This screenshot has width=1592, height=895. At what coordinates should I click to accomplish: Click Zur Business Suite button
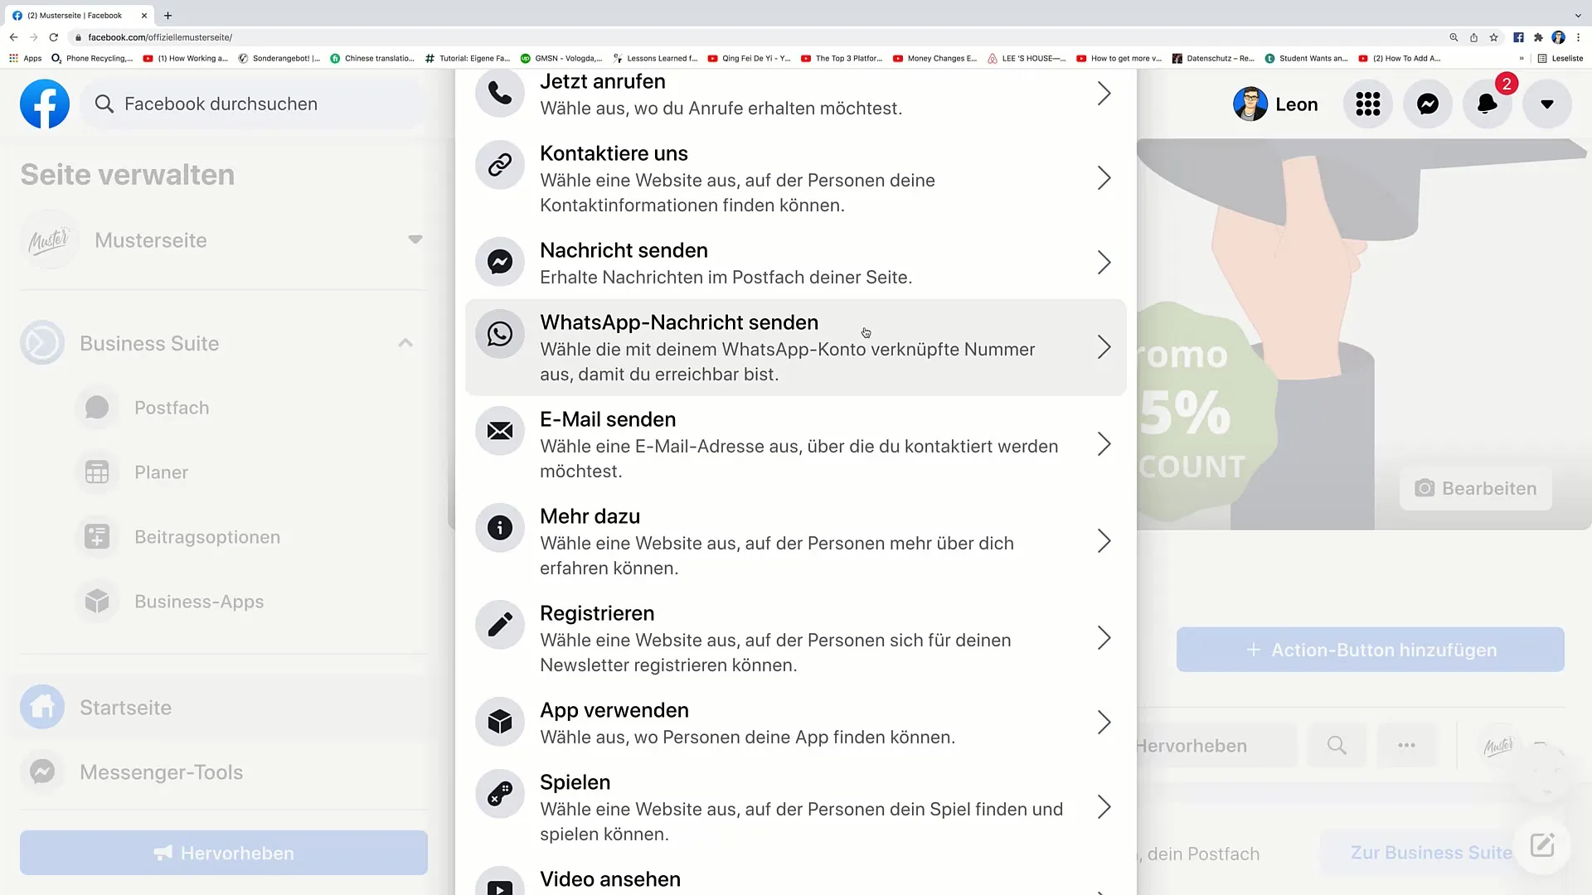point(1431,853)
